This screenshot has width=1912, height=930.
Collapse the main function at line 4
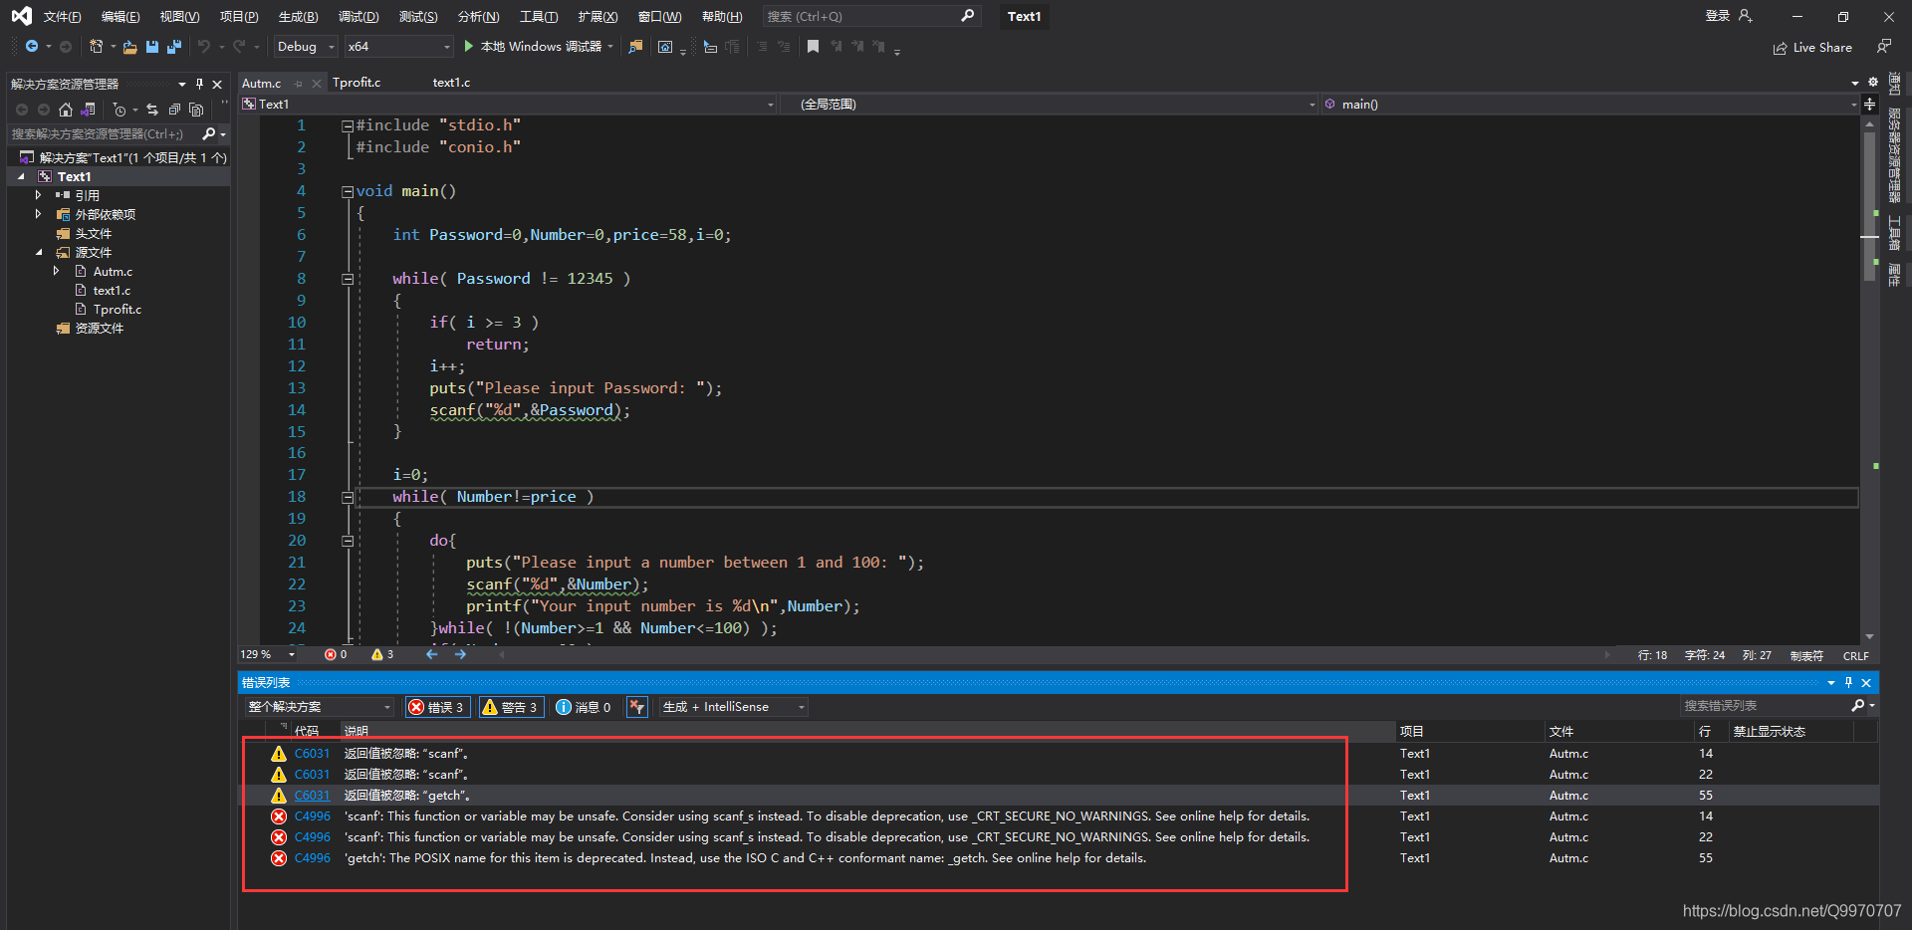pyautogui.click(x=348, y=191)
